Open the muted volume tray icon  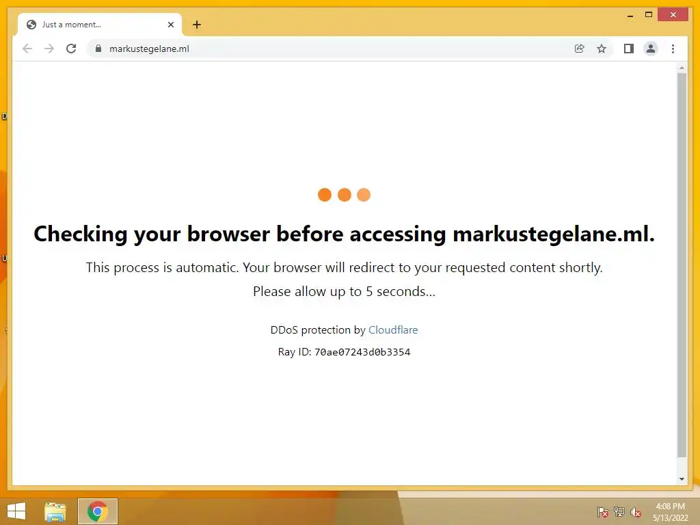click(636, 512)
